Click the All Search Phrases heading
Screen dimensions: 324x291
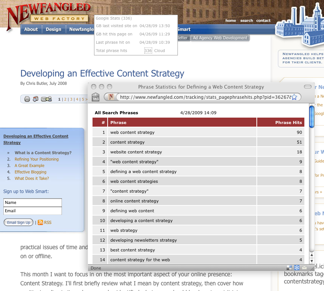(116, 113)
